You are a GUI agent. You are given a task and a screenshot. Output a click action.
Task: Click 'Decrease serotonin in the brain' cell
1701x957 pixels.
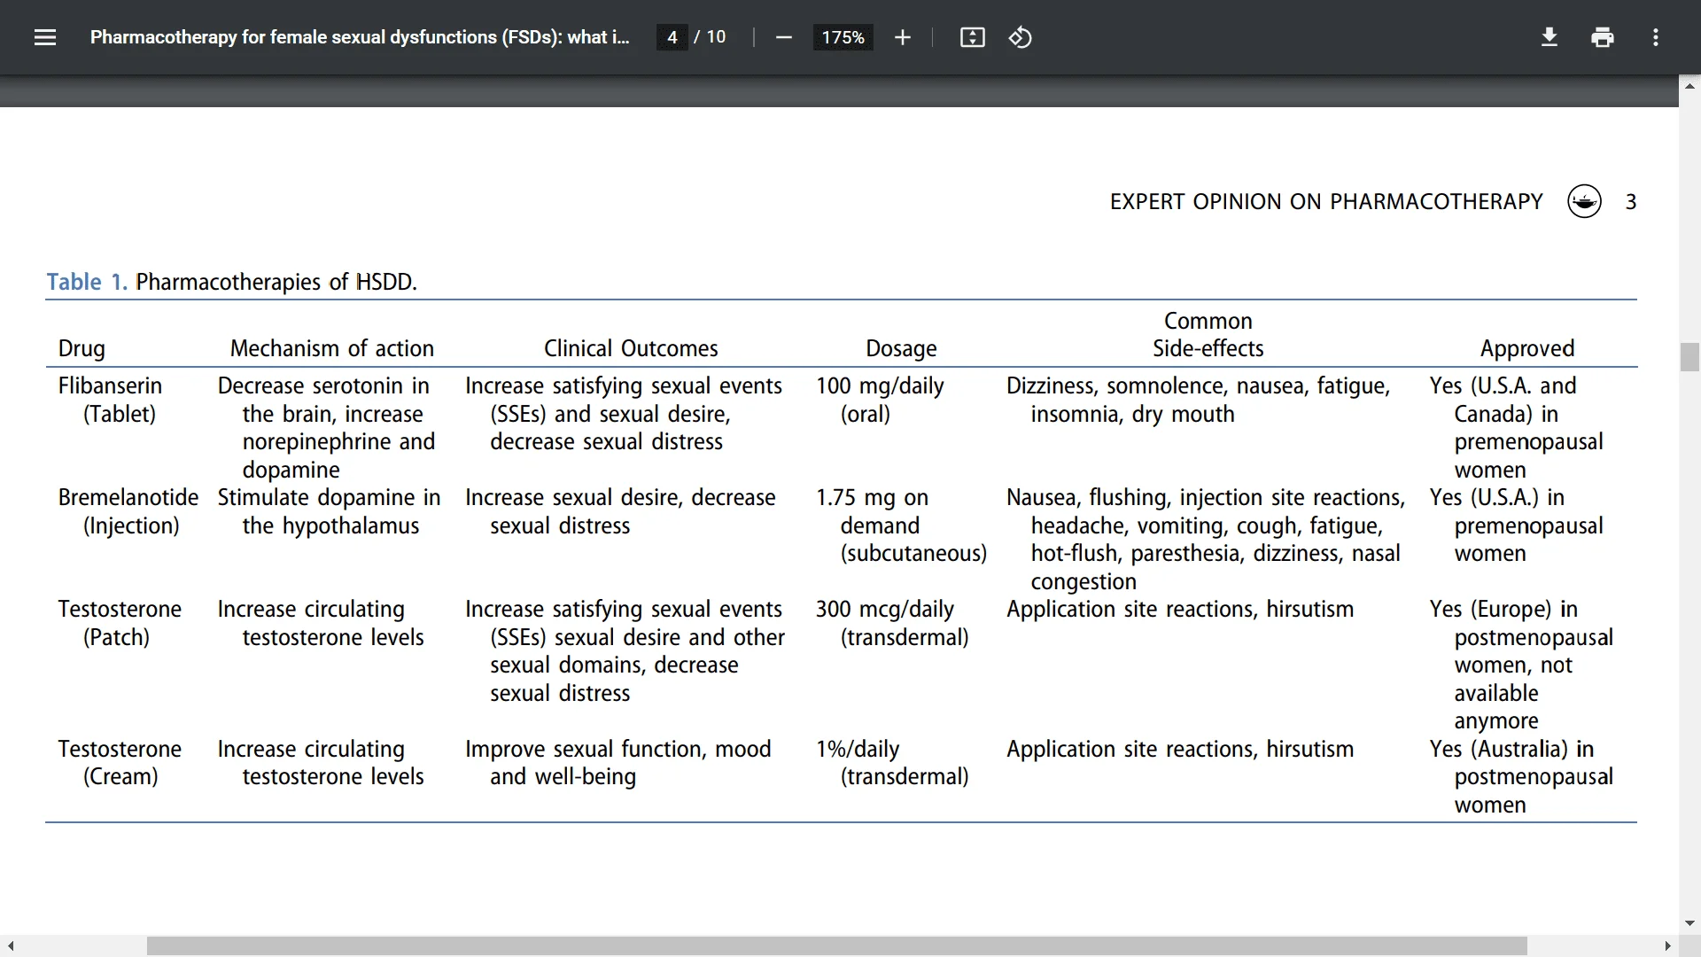326,427
